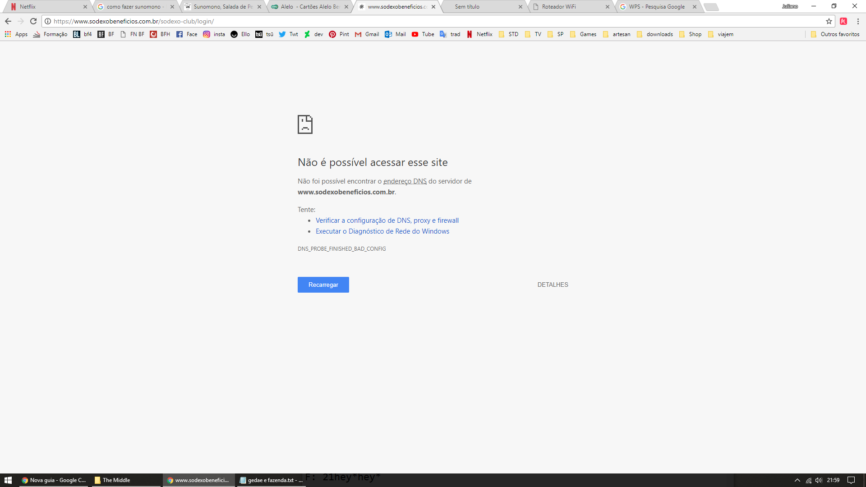866x487 pixels.
Task: Open the taskbar clock 21:59
Action: click(833, 480)
